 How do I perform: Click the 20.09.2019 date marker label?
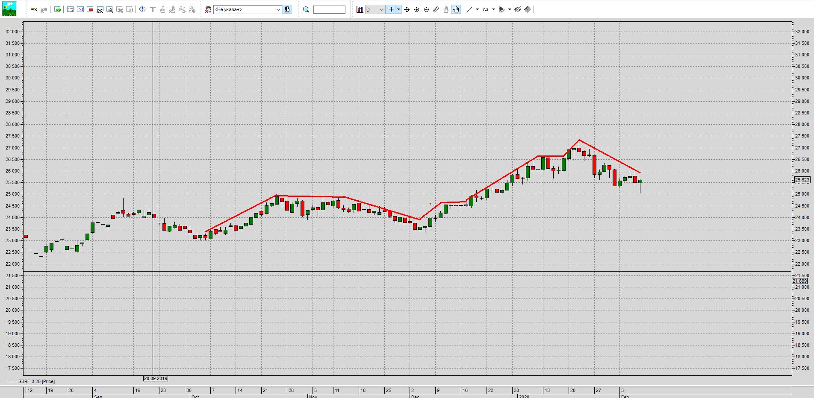coord(156,378)
